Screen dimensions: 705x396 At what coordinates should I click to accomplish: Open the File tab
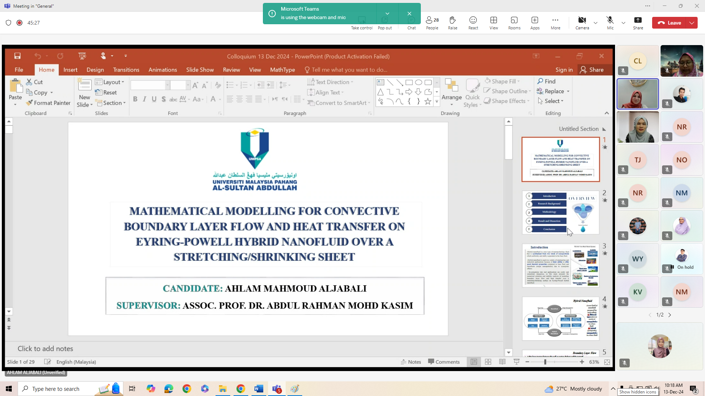click(19, 70)
